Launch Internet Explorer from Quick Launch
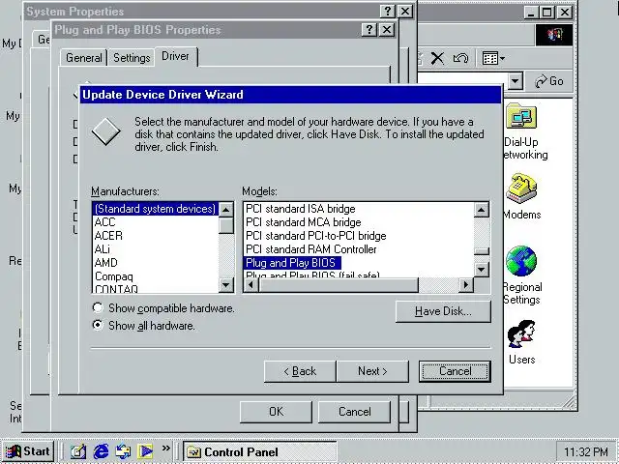This screenshot has height=464, width=619. 101,451
